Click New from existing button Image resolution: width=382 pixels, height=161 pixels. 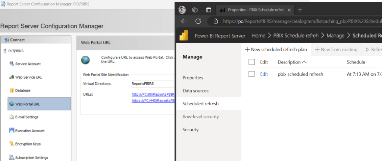tap(336, 50)
